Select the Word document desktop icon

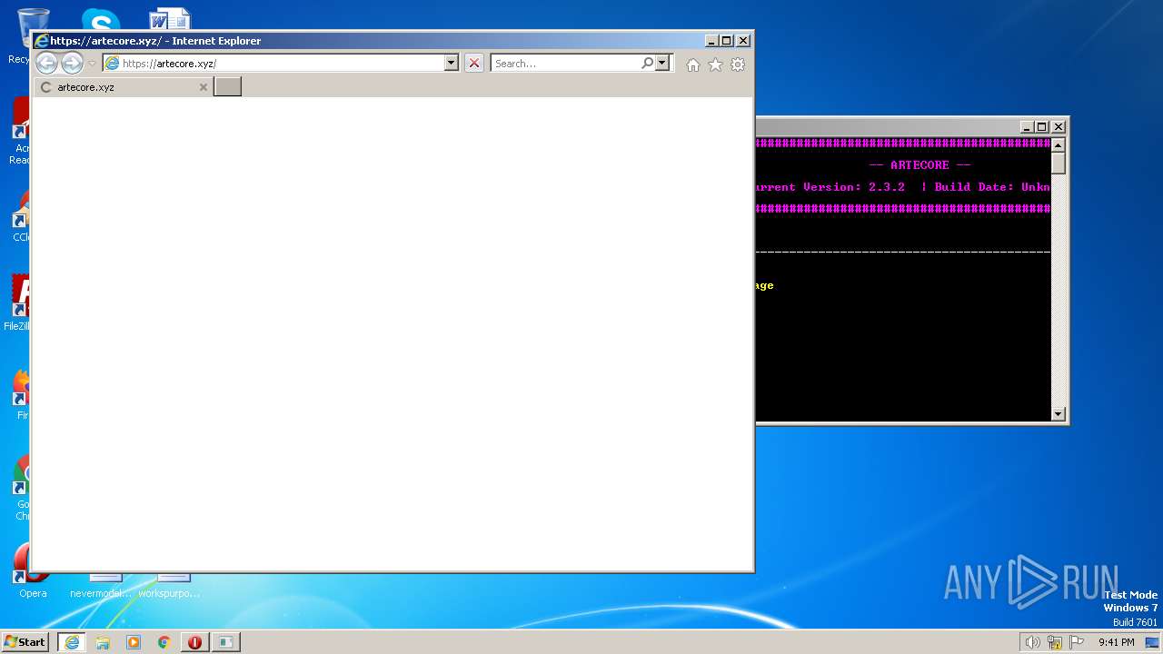click(x=170, y=19)
